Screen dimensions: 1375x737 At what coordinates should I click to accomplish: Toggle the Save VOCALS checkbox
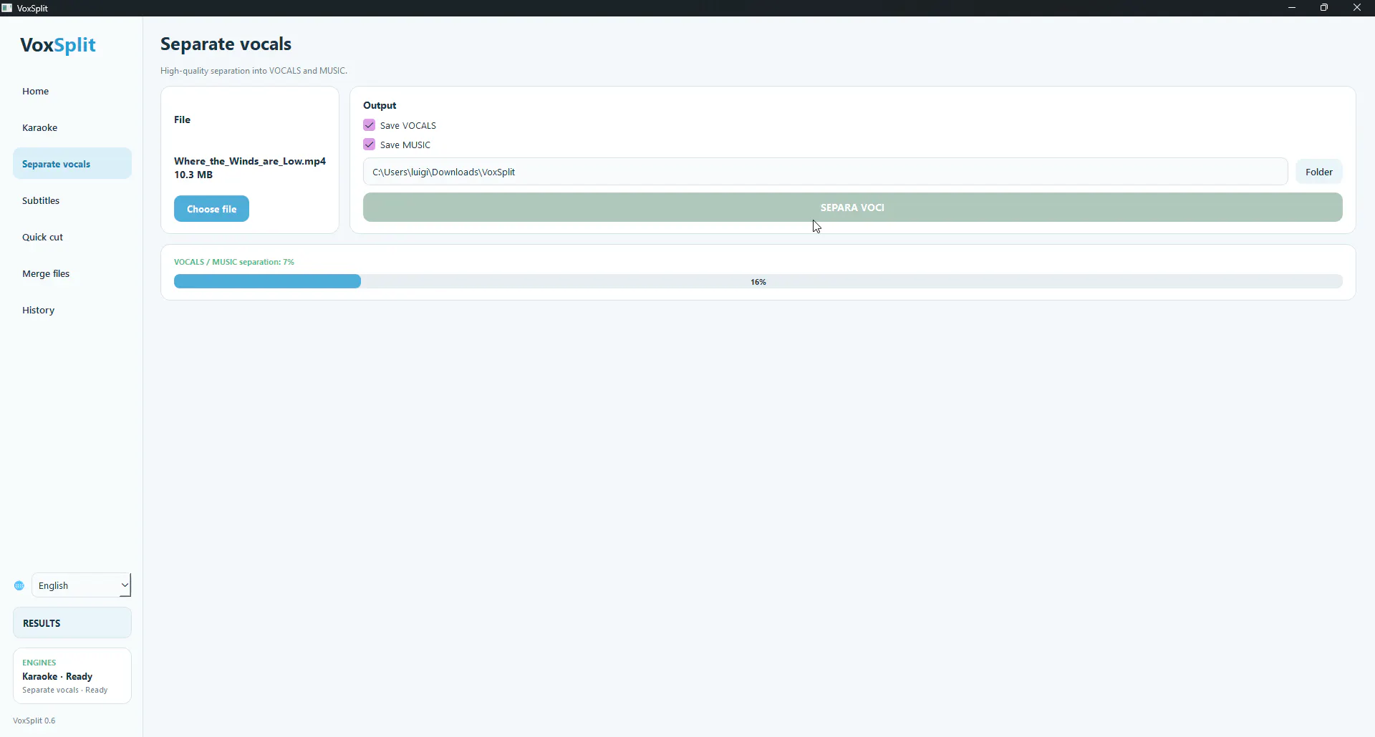(x=369, y=125)
